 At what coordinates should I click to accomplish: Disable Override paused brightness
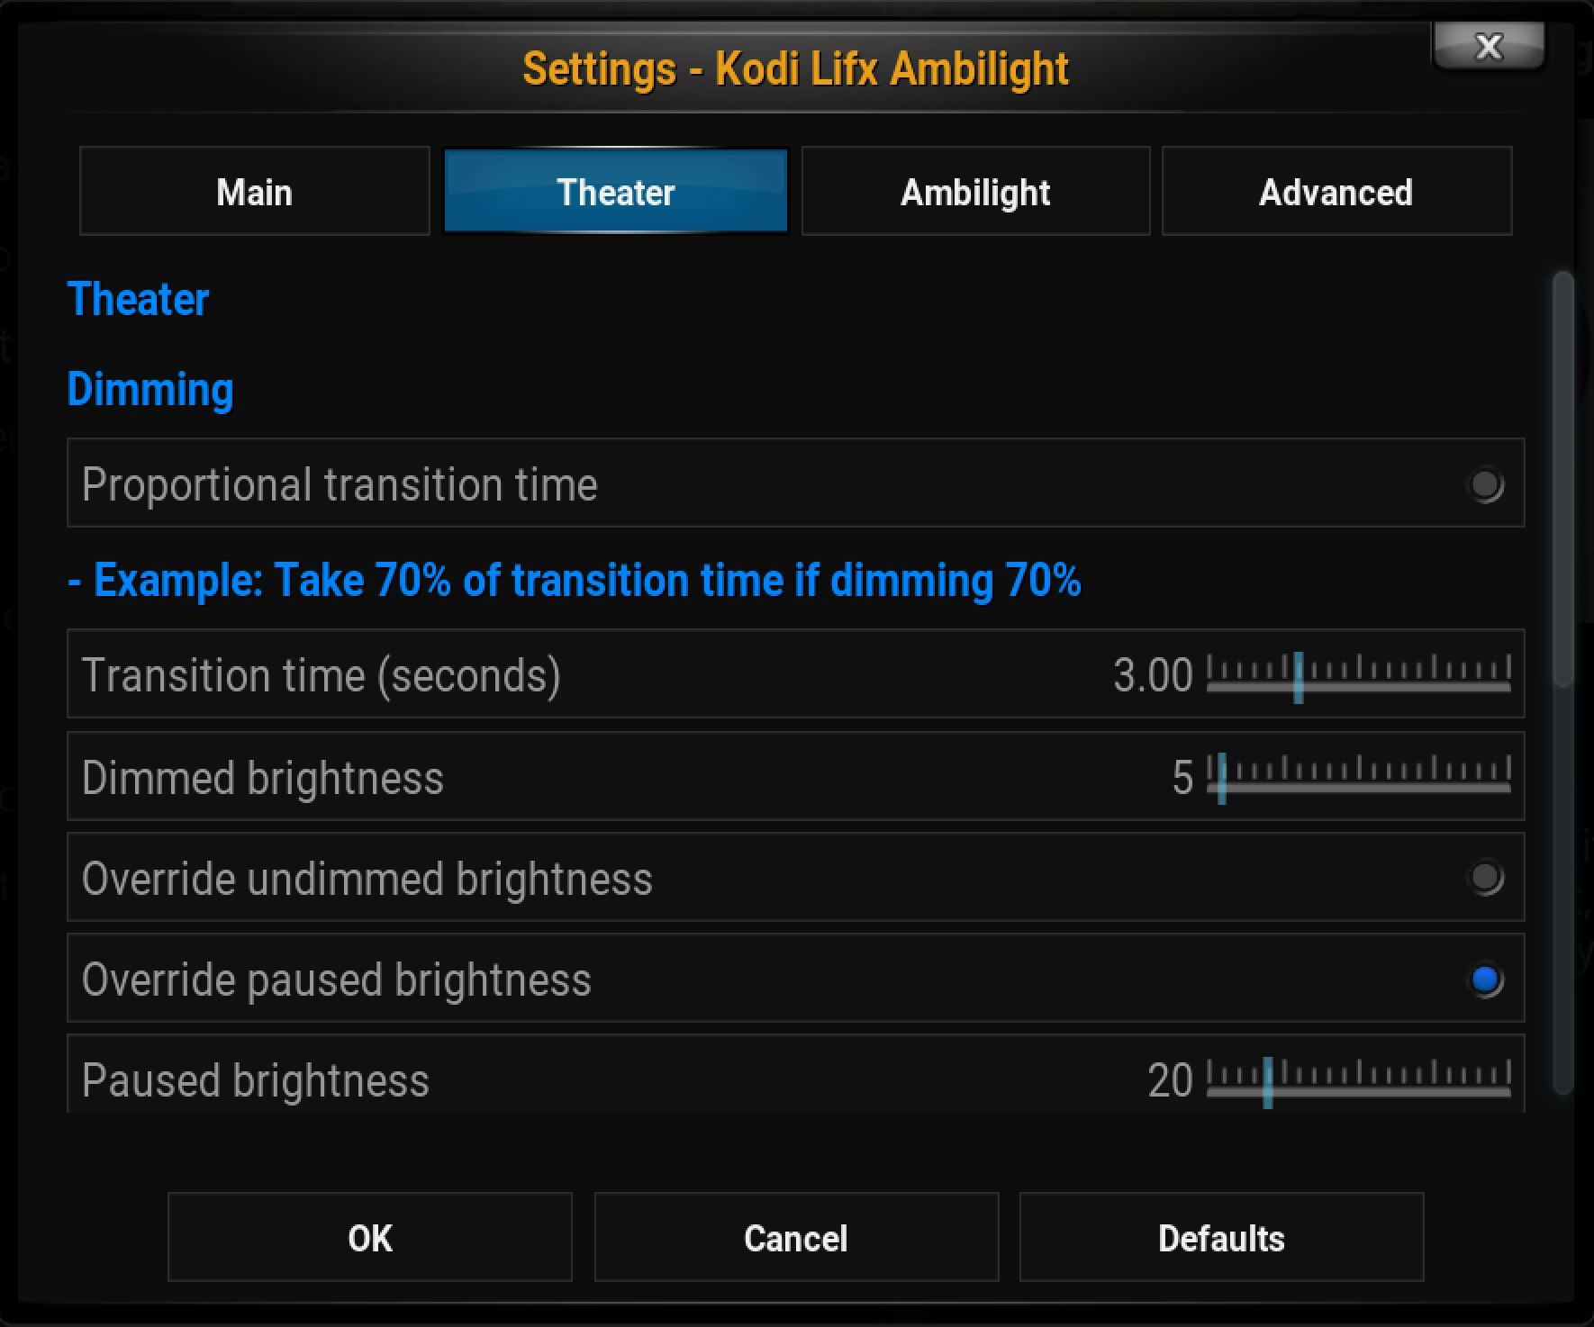tap(1482, 979)
